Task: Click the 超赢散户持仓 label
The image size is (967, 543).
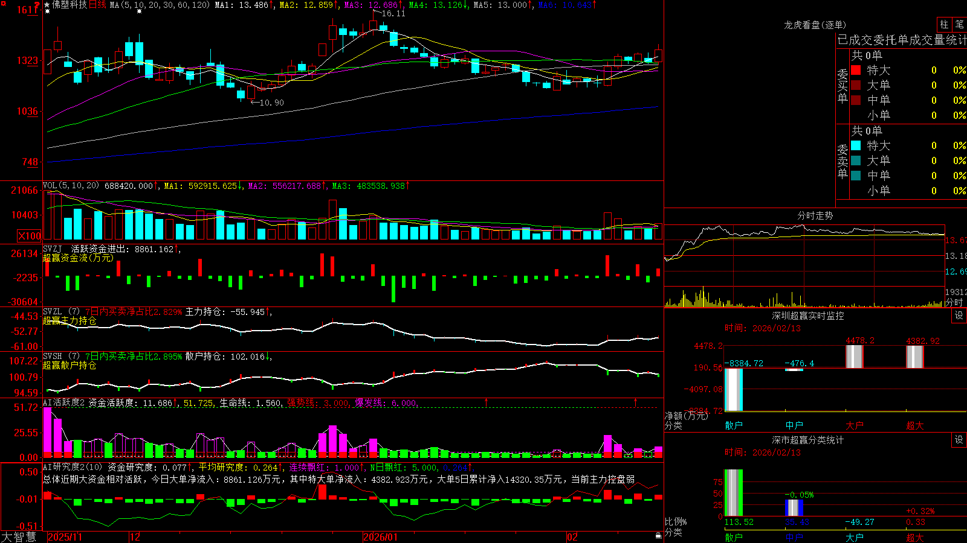Action: point(70,365)
